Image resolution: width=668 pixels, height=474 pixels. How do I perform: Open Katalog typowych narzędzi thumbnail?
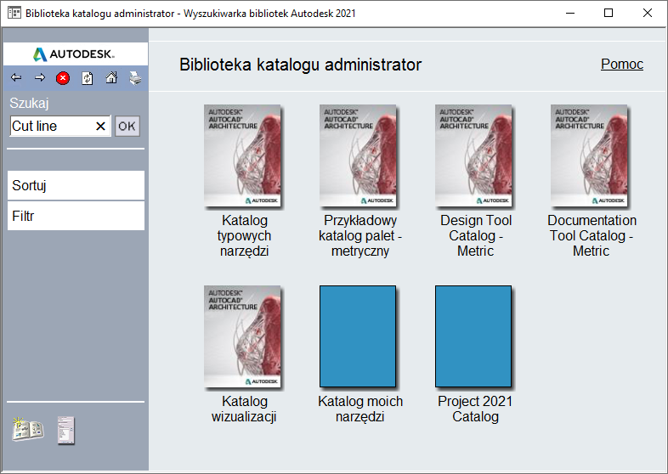point(242,155)
